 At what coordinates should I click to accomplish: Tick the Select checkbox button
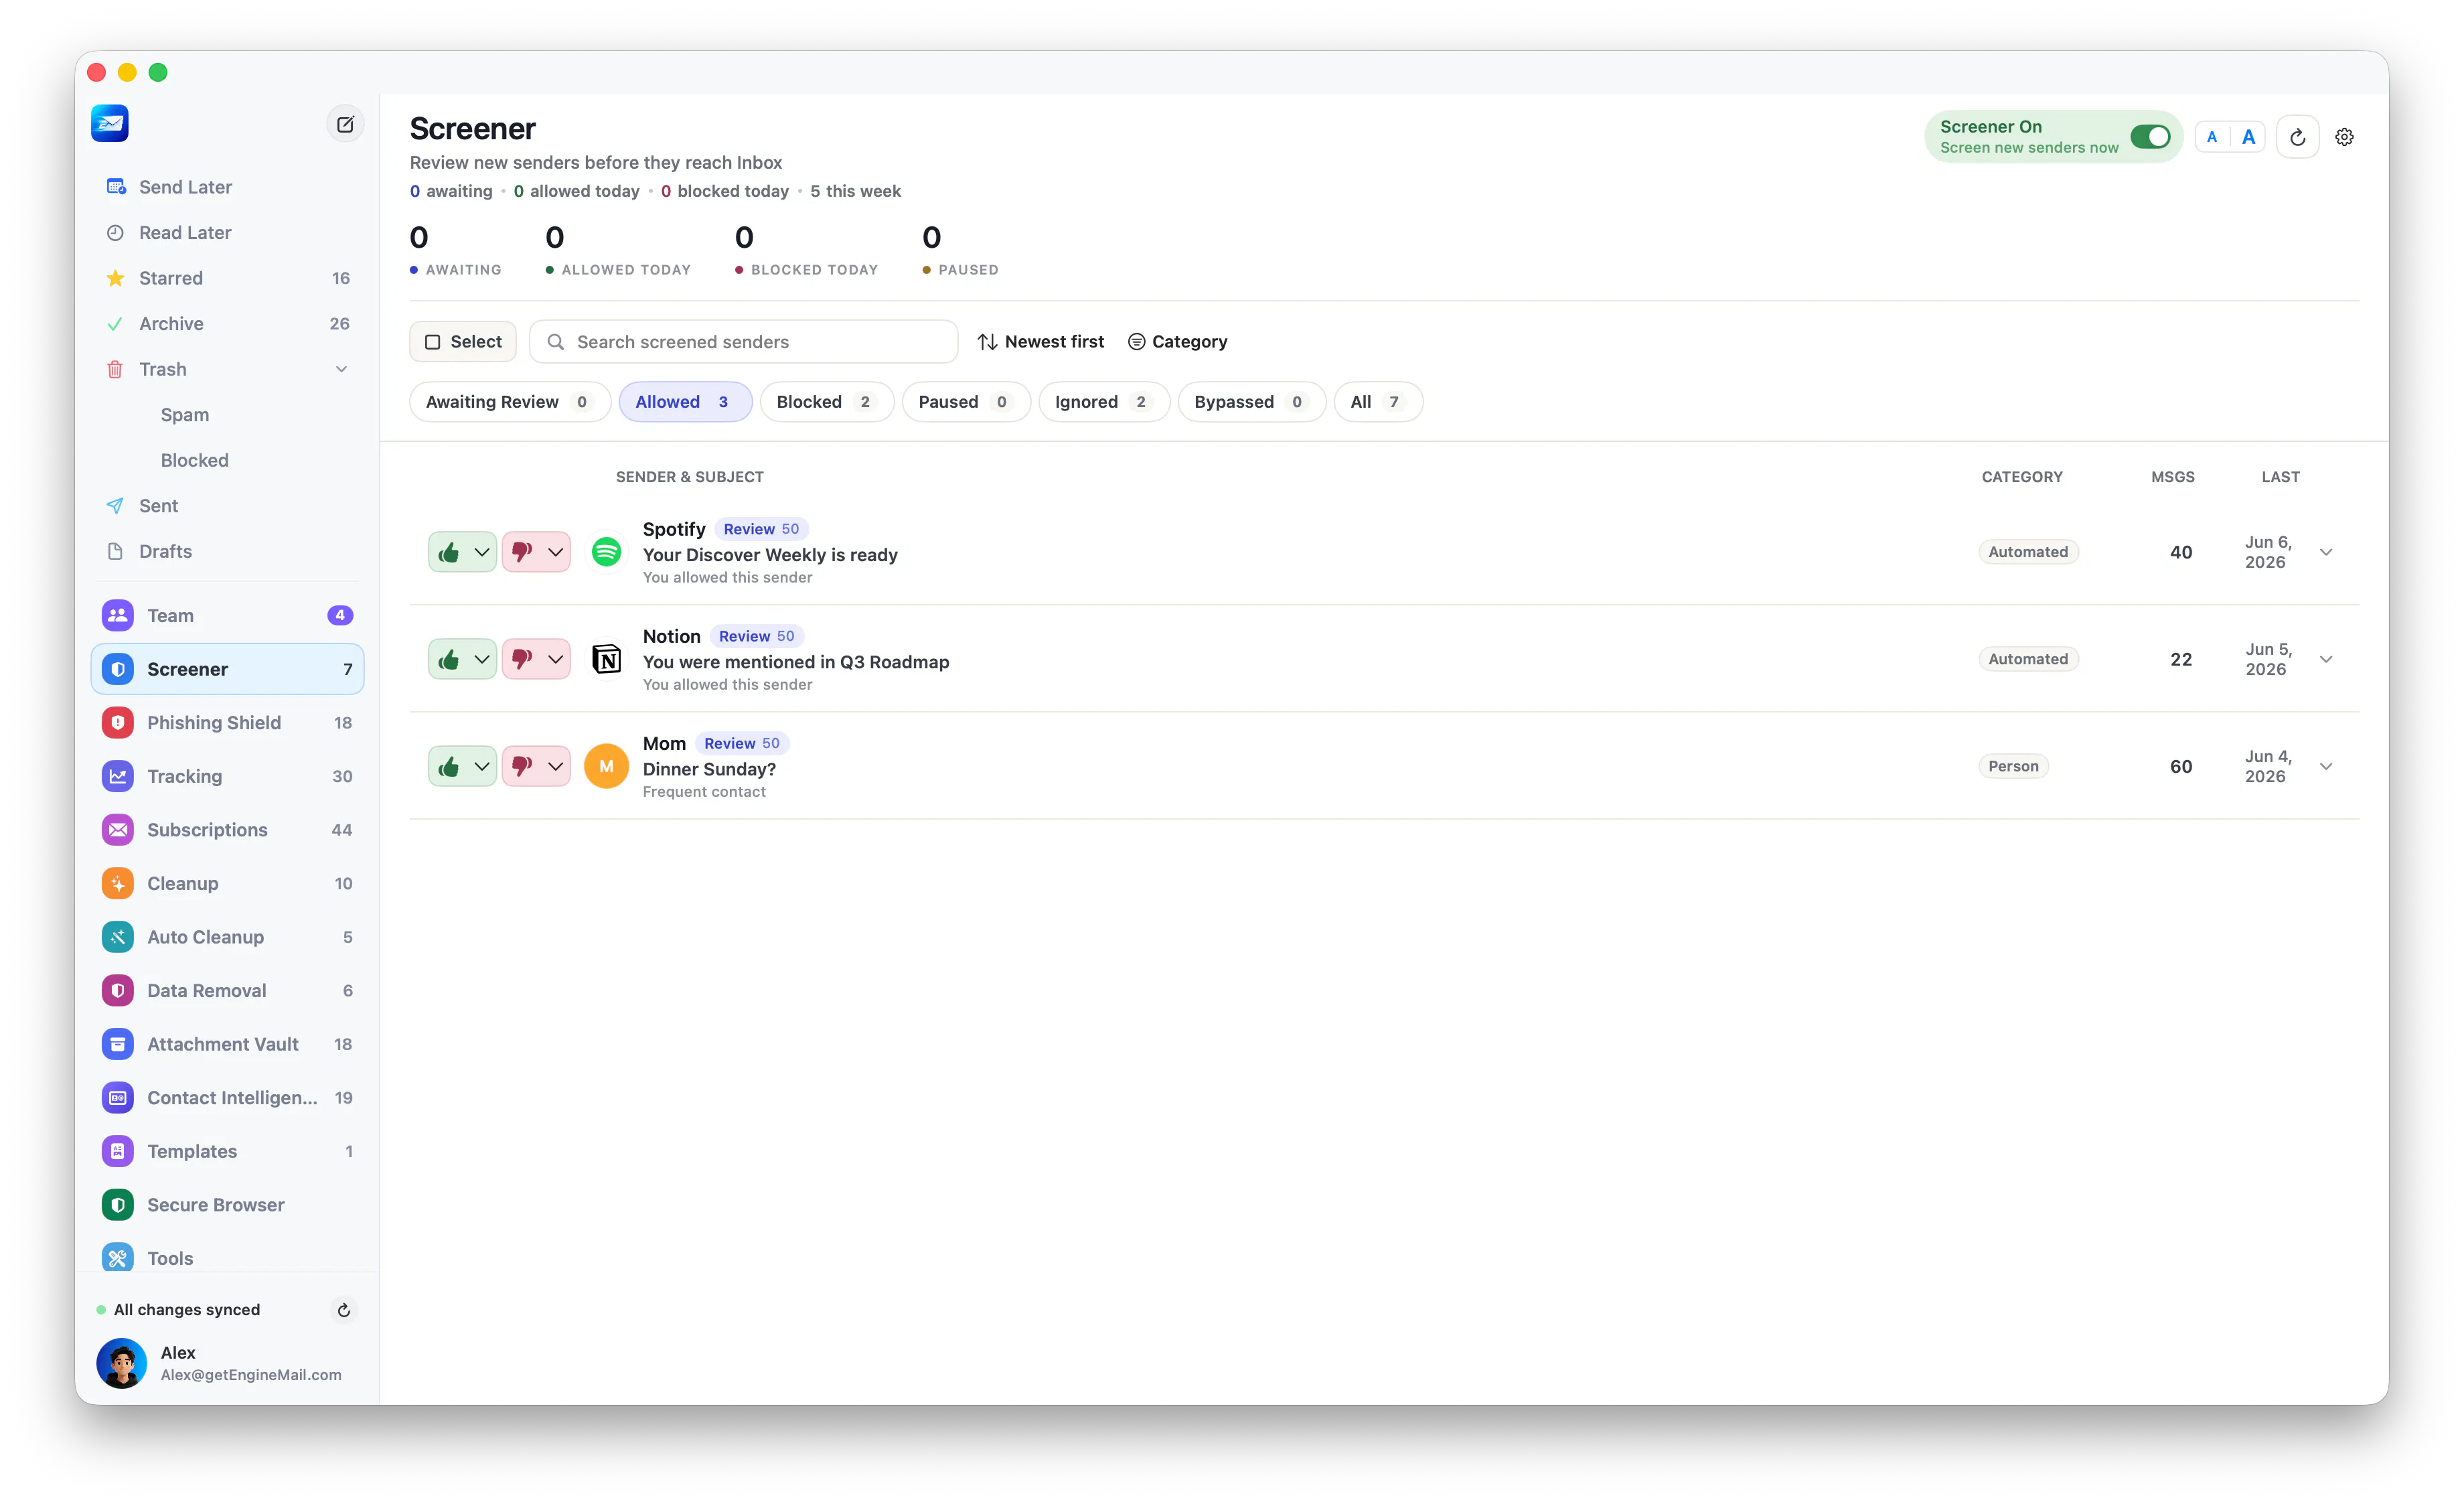[463, 342]
